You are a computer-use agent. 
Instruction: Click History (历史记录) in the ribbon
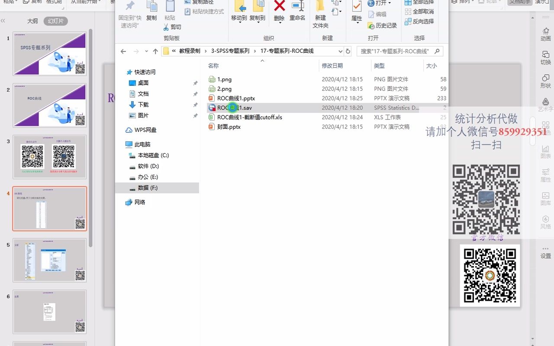382,26
